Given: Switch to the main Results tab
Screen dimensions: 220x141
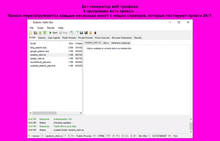Looking at the screenshot, I should point(138,38).
